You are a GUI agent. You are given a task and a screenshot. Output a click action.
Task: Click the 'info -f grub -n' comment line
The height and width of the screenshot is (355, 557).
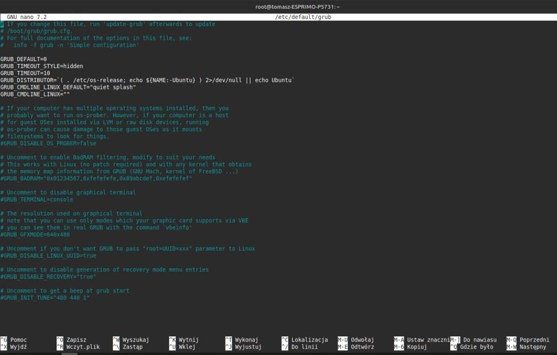coord(70,45)
